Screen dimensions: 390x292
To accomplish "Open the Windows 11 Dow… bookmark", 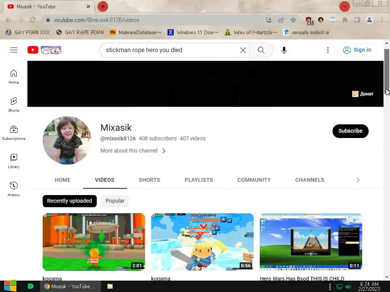I will [193, 32].
